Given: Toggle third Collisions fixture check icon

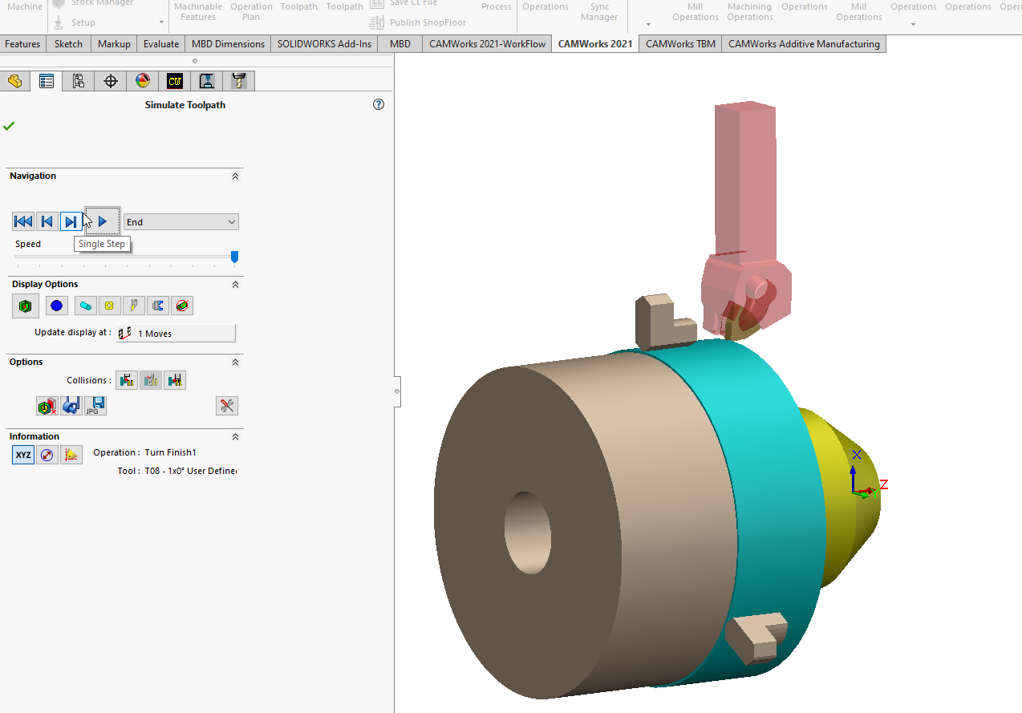Looking at the screenshot, I should point(175,380).
